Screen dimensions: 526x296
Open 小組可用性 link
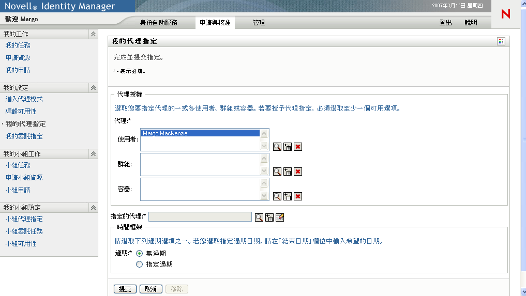click(x=21, y=244)
